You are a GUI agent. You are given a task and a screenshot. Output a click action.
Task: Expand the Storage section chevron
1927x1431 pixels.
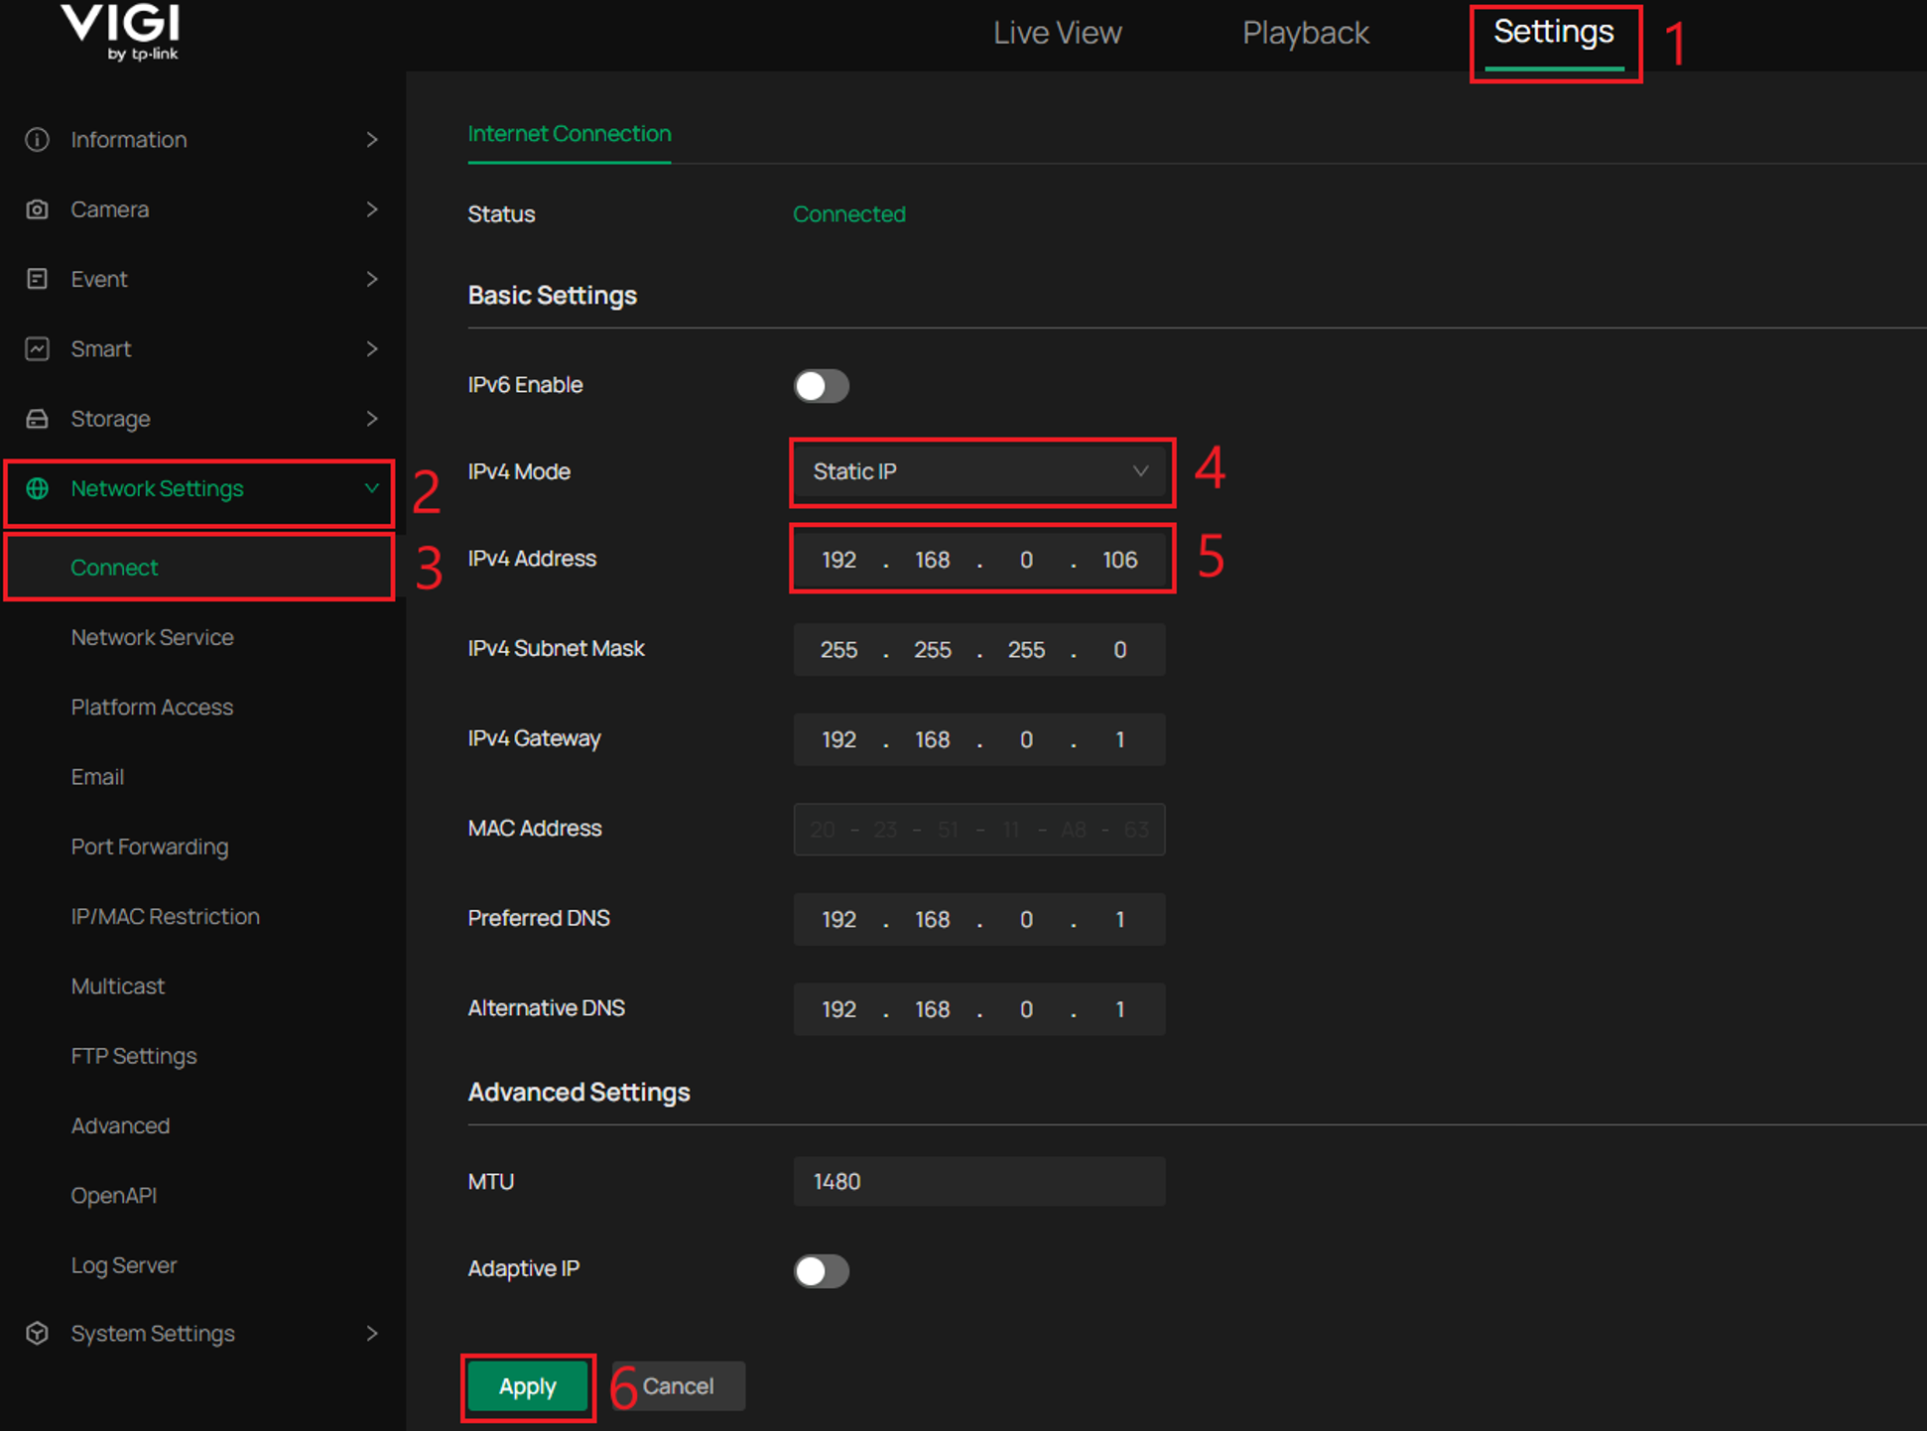point(372,419)
